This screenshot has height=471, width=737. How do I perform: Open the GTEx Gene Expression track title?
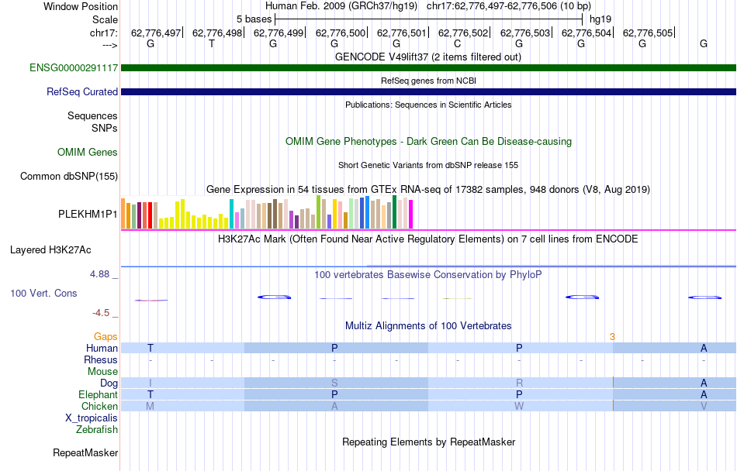click(x=428, y=190)
